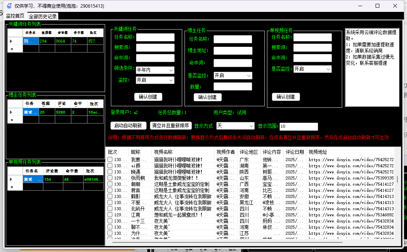Tick the checkbox for row 君言
This screenshot has height=252, width=407.
(x=110, y=190)
